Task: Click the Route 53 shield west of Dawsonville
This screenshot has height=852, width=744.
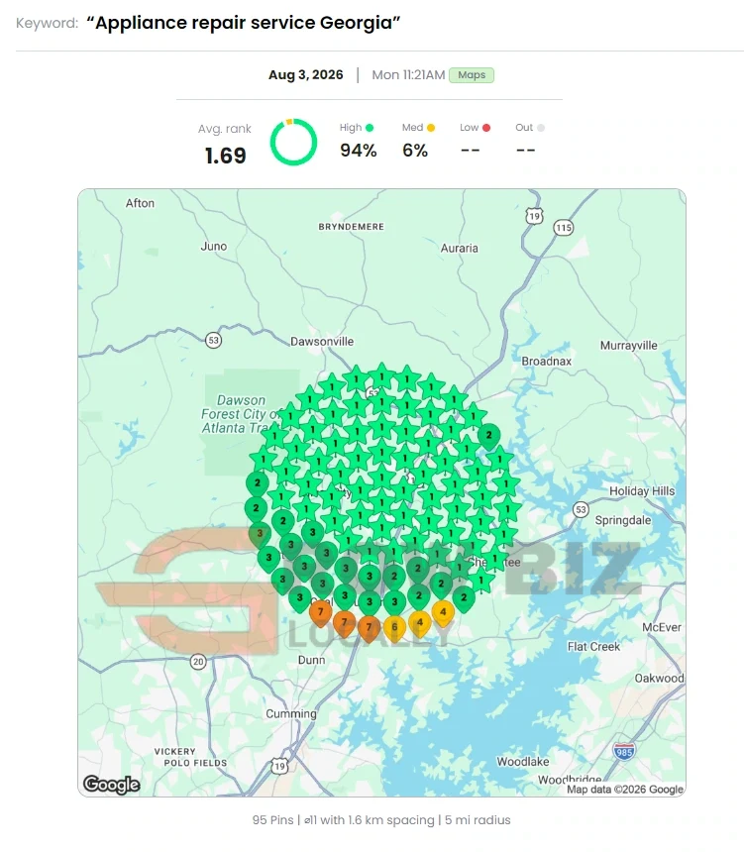Action: pos(214,341)
